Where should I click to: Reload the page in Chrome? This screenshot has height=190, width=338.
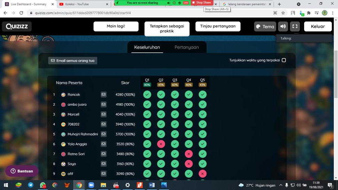pos(21,13)
